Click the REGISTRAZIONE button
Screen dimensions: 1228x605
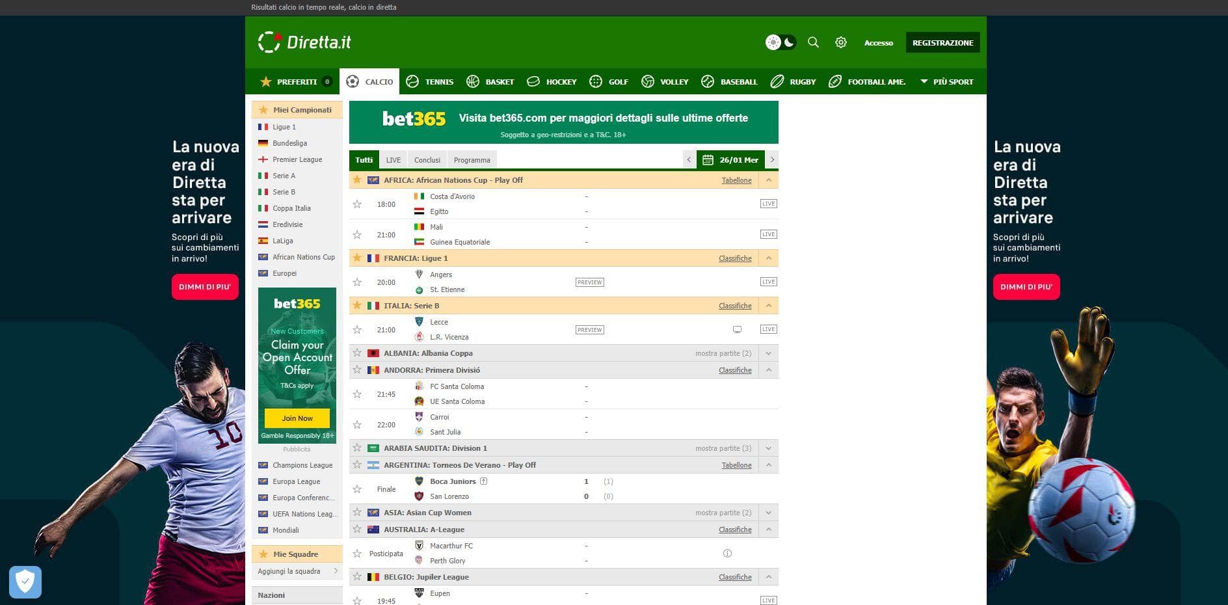point(942,43)
